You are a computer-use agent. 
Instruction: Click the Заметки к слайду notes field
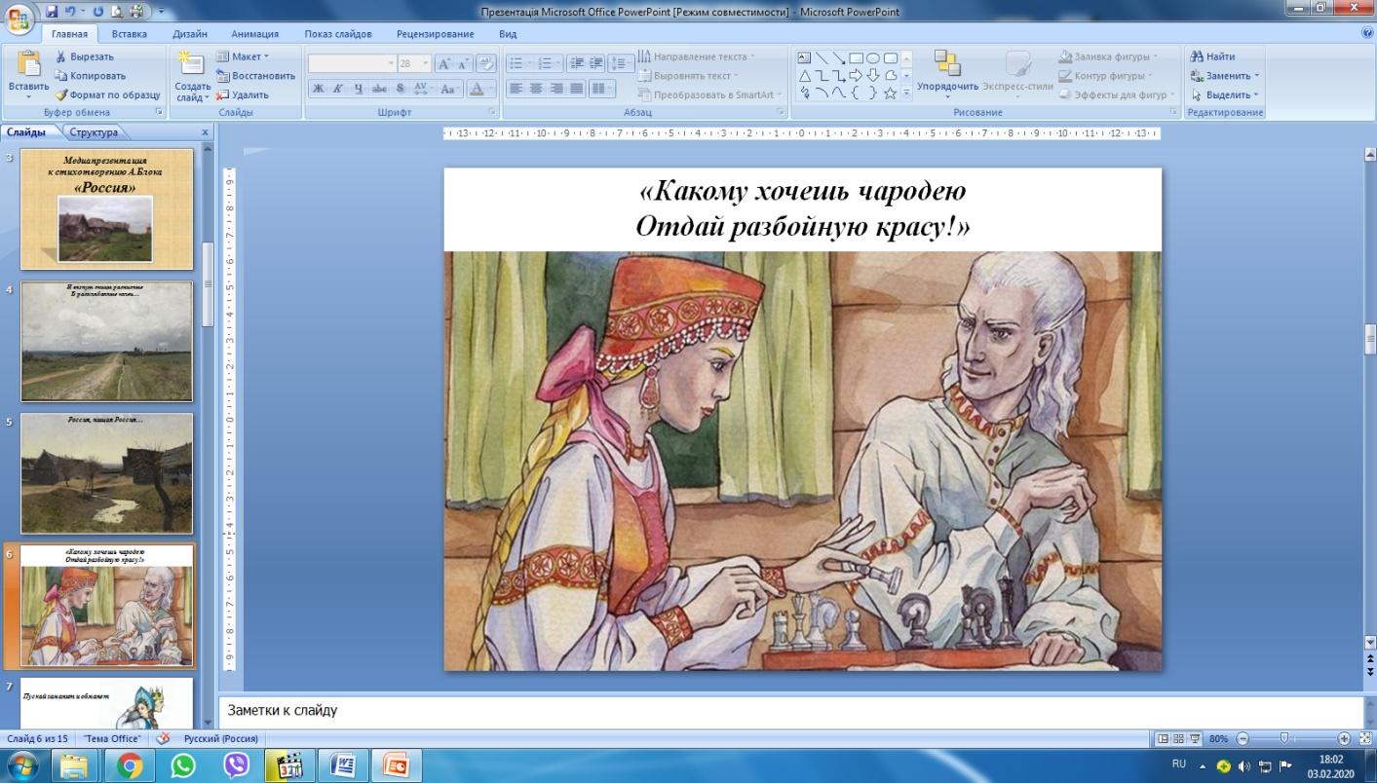(x=790, y=711)
